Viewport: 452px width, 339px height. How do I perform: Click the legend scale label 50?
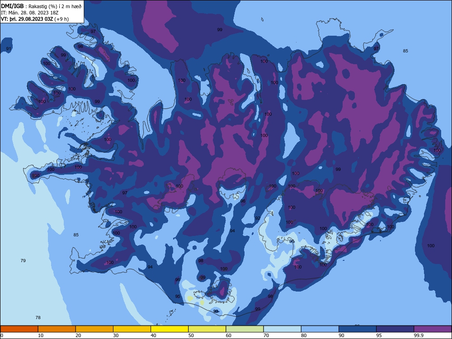point(191,335)
